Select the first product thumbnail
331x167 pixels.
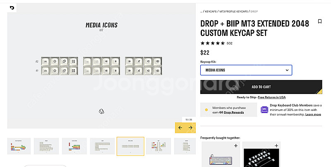19,146
